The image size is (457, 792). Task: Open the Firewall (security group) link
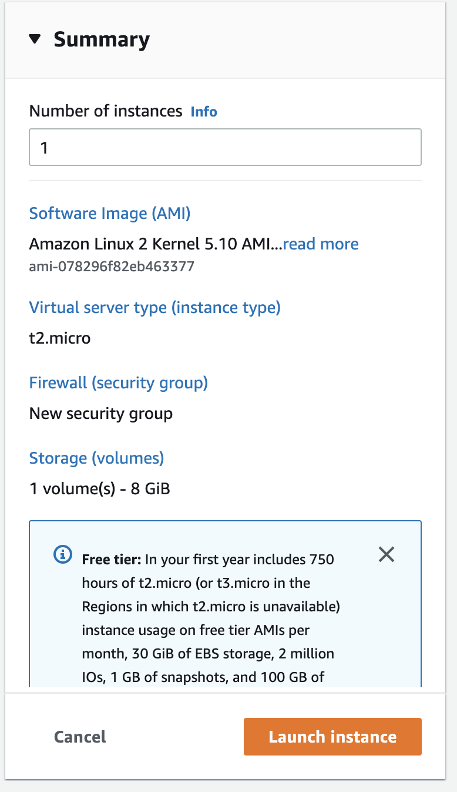119,383
